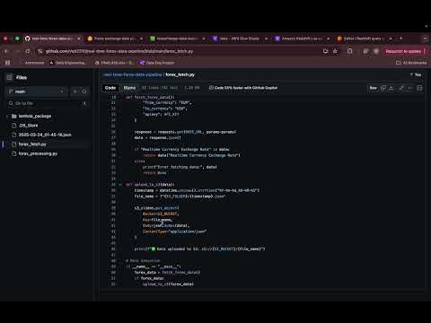Screen dimensions: 431x323
Task: Open the main branch dropdown
Action: pos(37,92)
